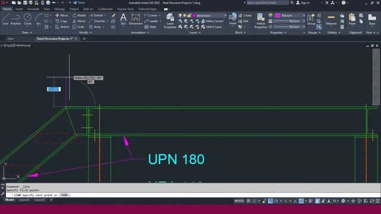This screenshot has width=381, height=214.
Task: Open the Annotate ribbon tab
Action: point(33,9)
